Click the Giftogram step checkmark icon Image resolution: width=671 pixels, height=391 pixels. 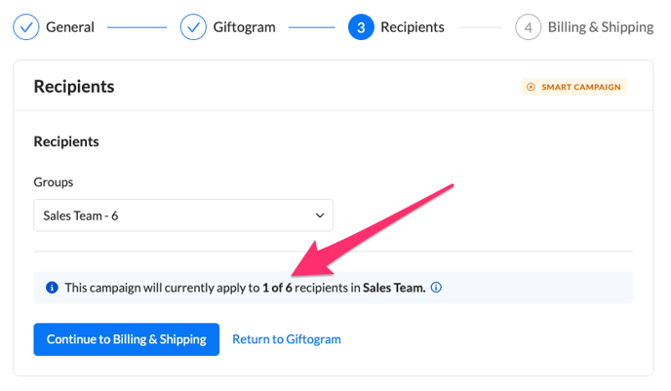click(193, 27)
